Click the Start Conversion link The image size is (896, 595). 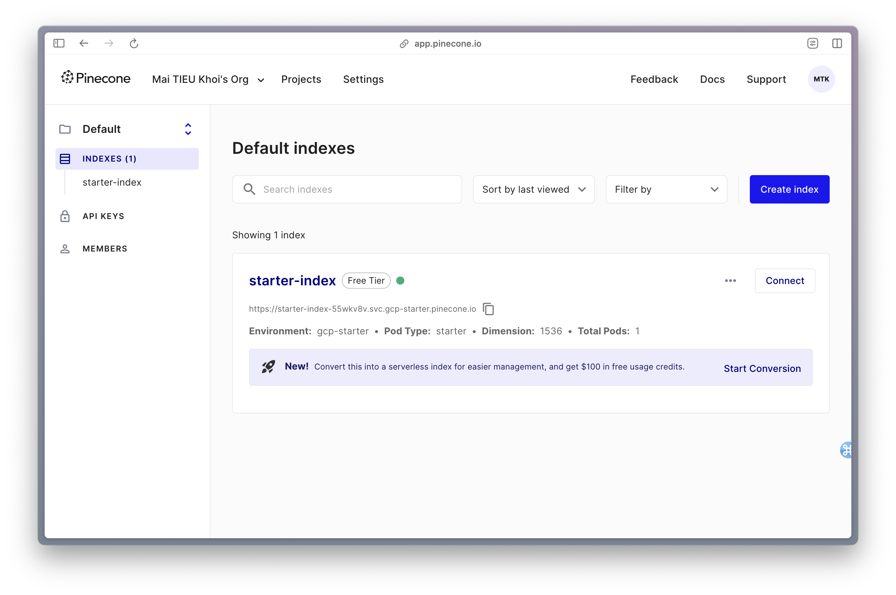click(x=762, y=368)
